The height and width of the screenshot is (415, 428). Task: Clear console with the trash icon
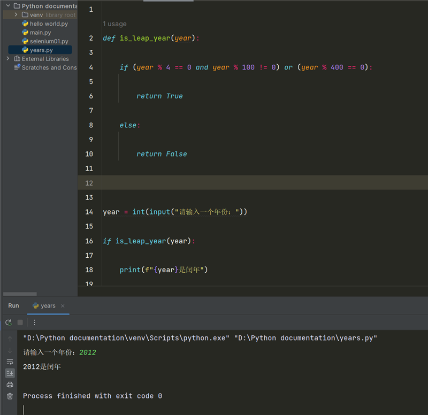(10, 396)
